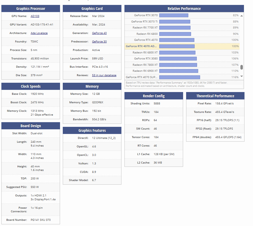Follow the Ada Lovelace architecture link

click(39, 33)
